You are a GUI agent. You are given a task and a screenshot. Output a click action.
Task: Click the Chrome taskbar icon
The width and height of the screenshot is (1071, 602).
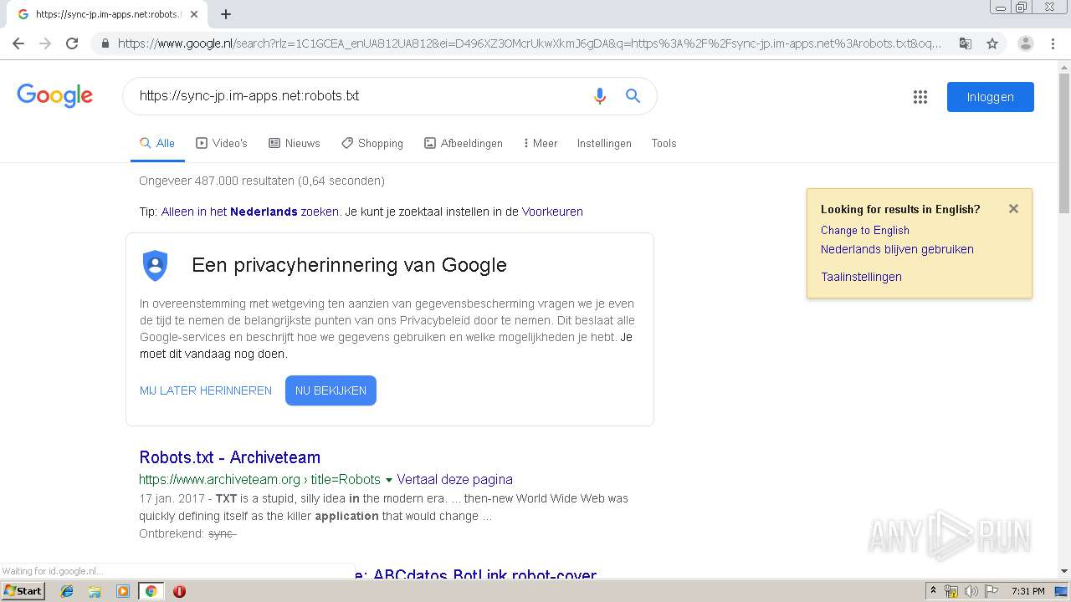(x=151, y=591)
